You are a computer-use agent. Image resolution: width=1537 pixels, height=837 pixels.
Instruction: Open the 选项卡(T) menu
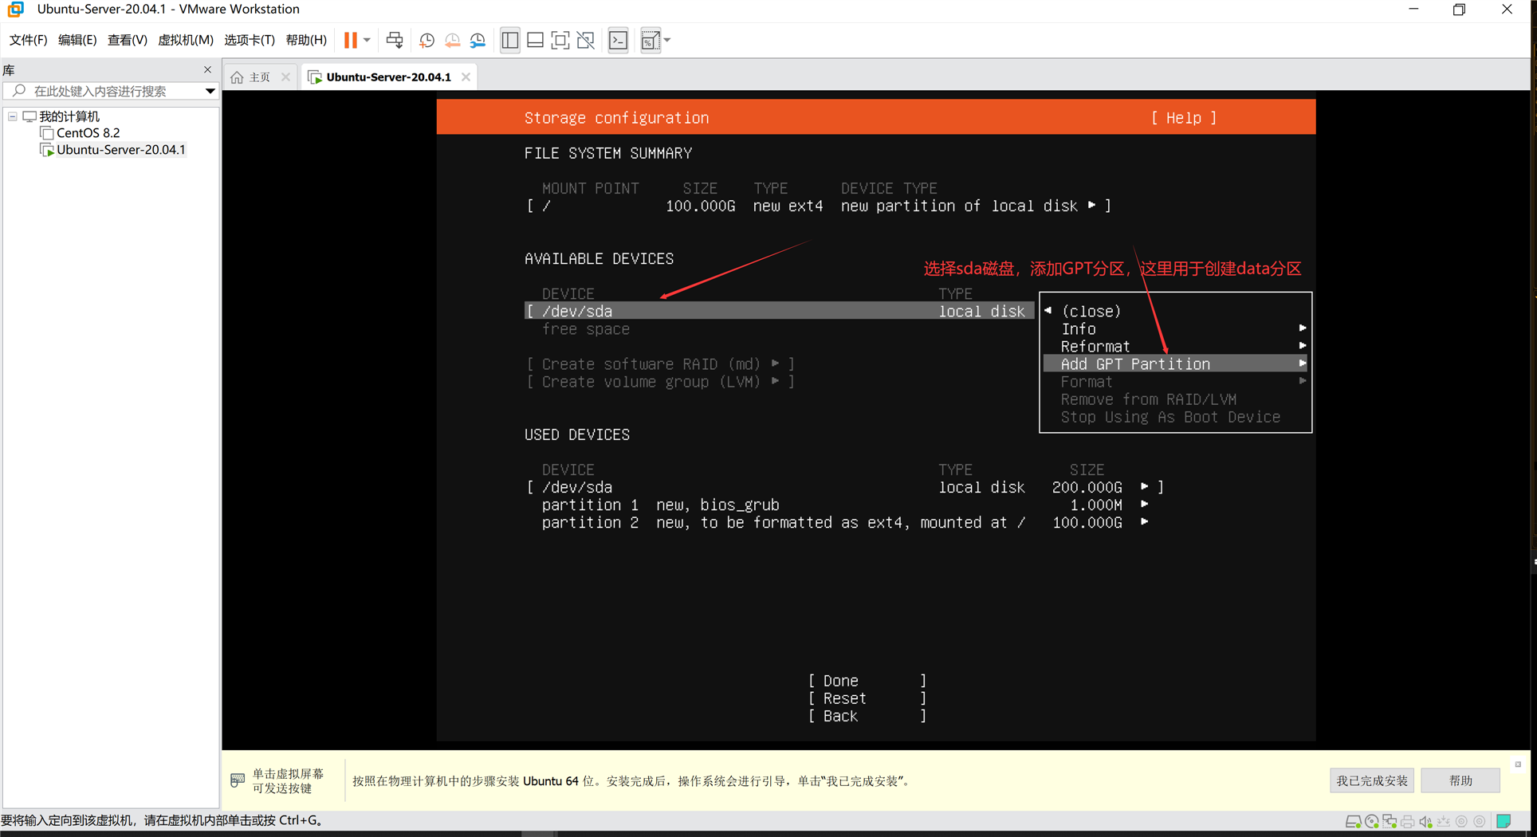coord(250,40)
